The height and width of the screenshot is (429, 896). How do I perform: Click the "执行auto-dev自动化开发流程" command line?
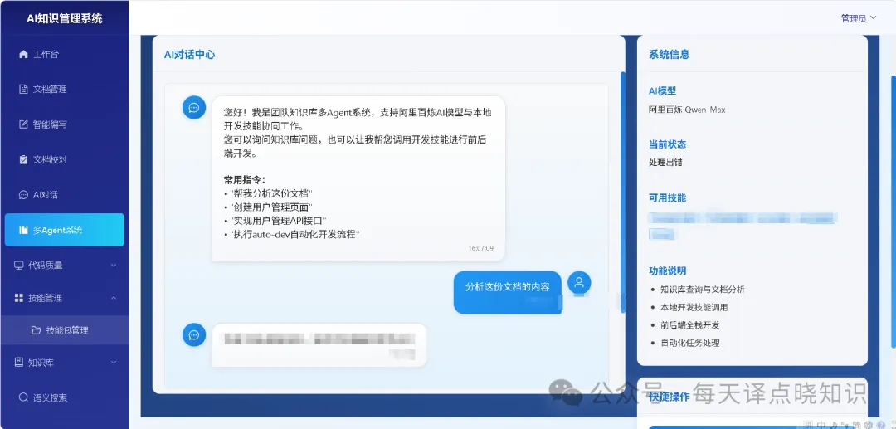[292, 234]
